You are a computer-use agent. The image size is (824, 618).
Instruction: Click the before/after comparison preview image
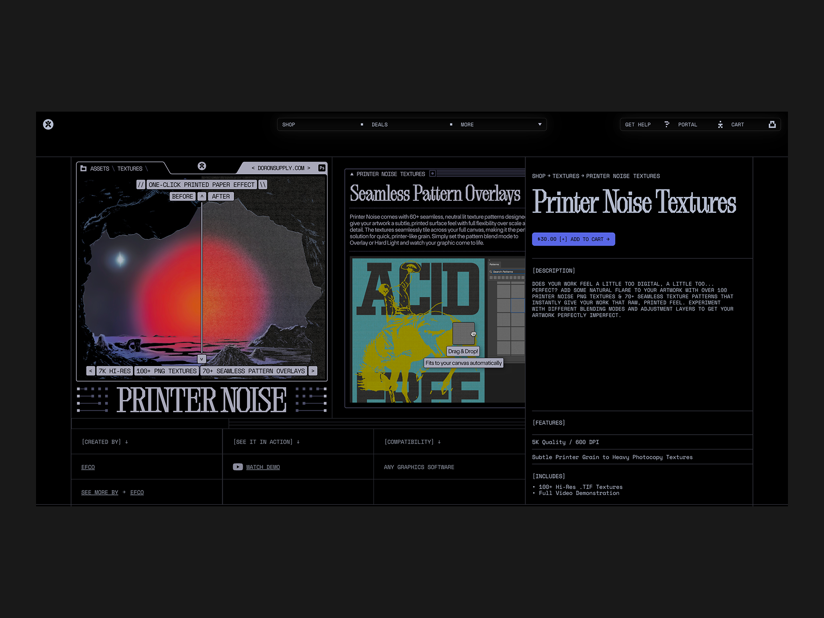(x=202, y=278)
